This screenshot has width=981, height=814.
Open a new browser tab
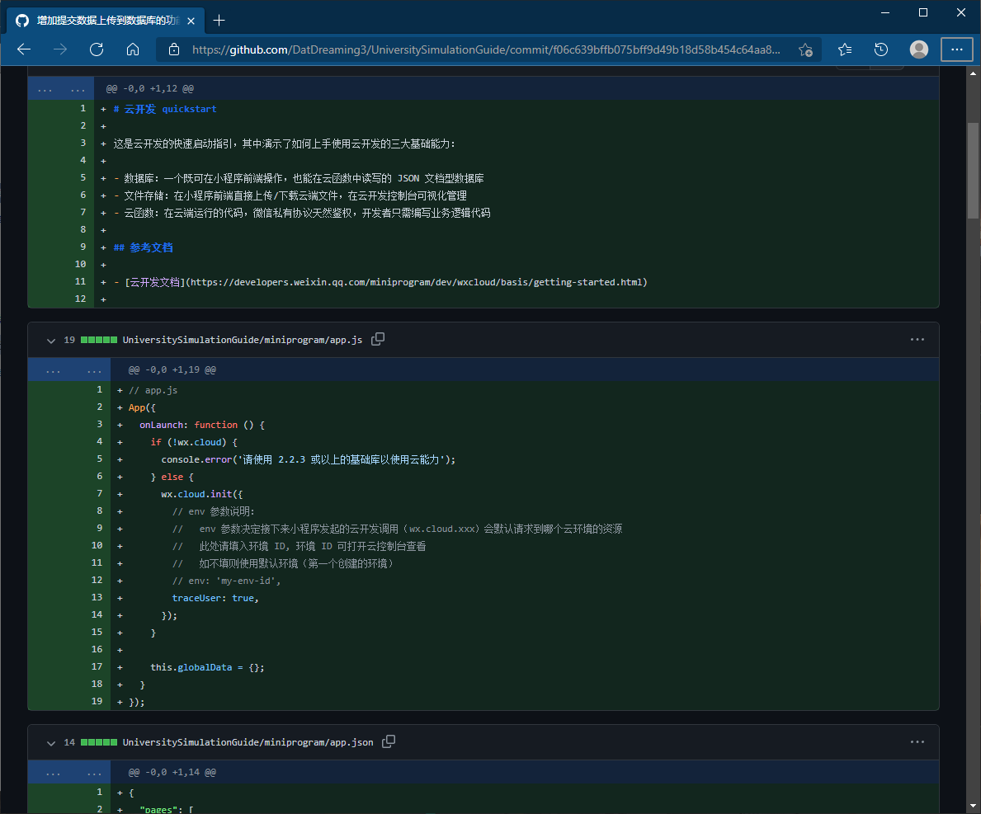pyautogui.click(x=219, y=21)
